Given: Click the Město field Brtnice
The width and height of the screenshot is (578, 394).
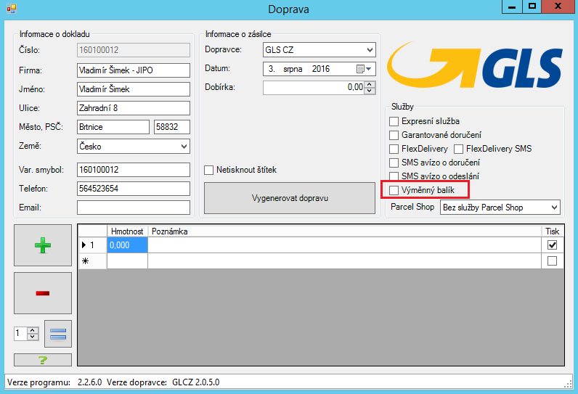Looking at the screenshot, I should tap(113, 127).
